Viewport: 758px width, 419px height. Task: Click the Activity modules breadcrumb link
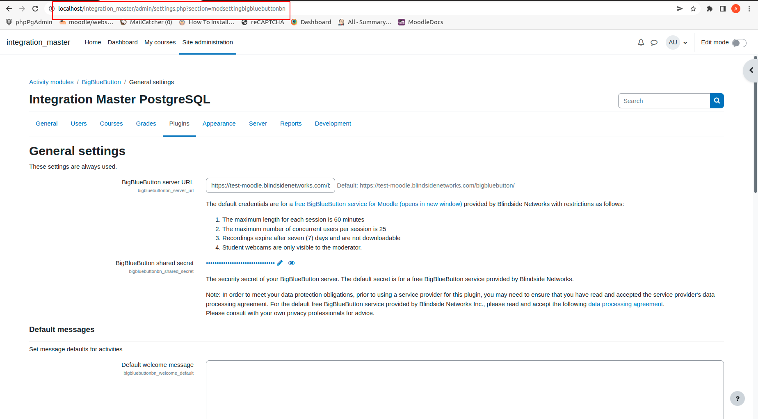point(51,82)
